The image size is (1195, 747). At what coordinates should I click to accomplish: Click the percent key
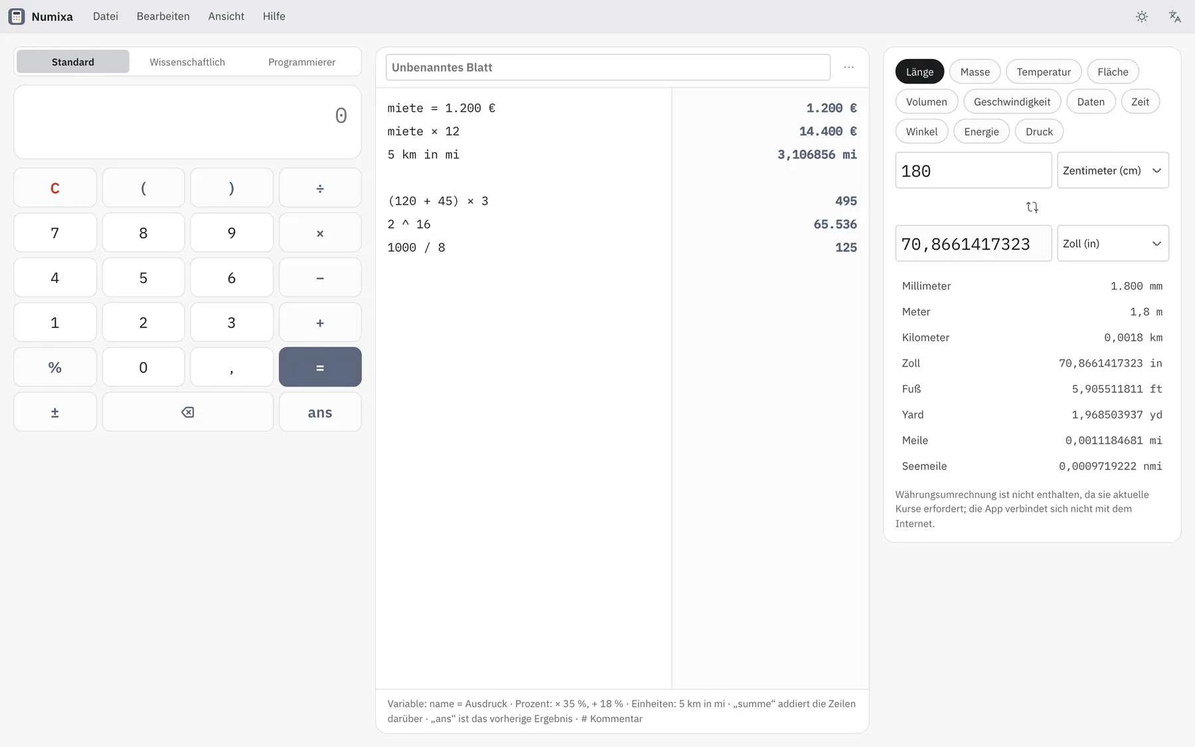(x=55, y=367)
